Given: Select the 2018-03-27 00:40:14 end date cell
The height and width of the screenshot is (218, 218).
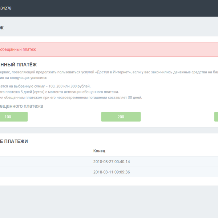Looking at the screenshot, I should (x=112, y=162).
